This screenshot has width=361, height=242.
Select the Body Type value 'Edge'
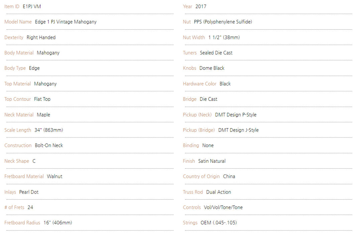tap(34, 68)
